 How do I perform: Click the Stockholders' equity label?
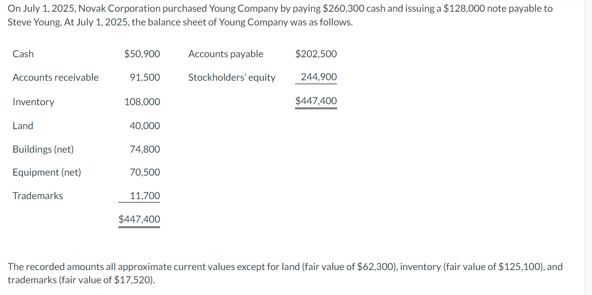point(232,77)
